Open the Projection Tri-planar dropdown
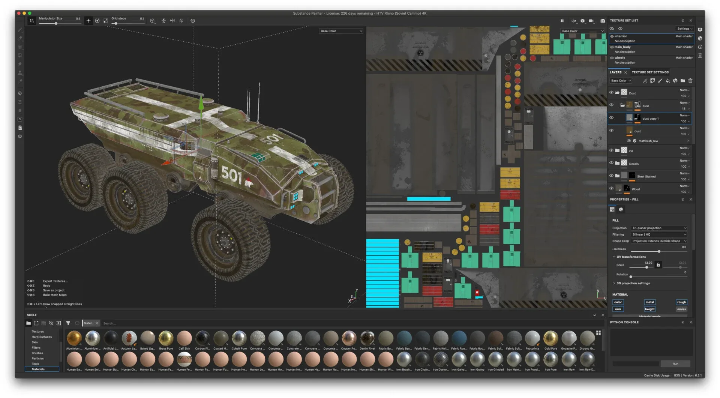Viewport: 720px width, 398px height. coord(659,228)
